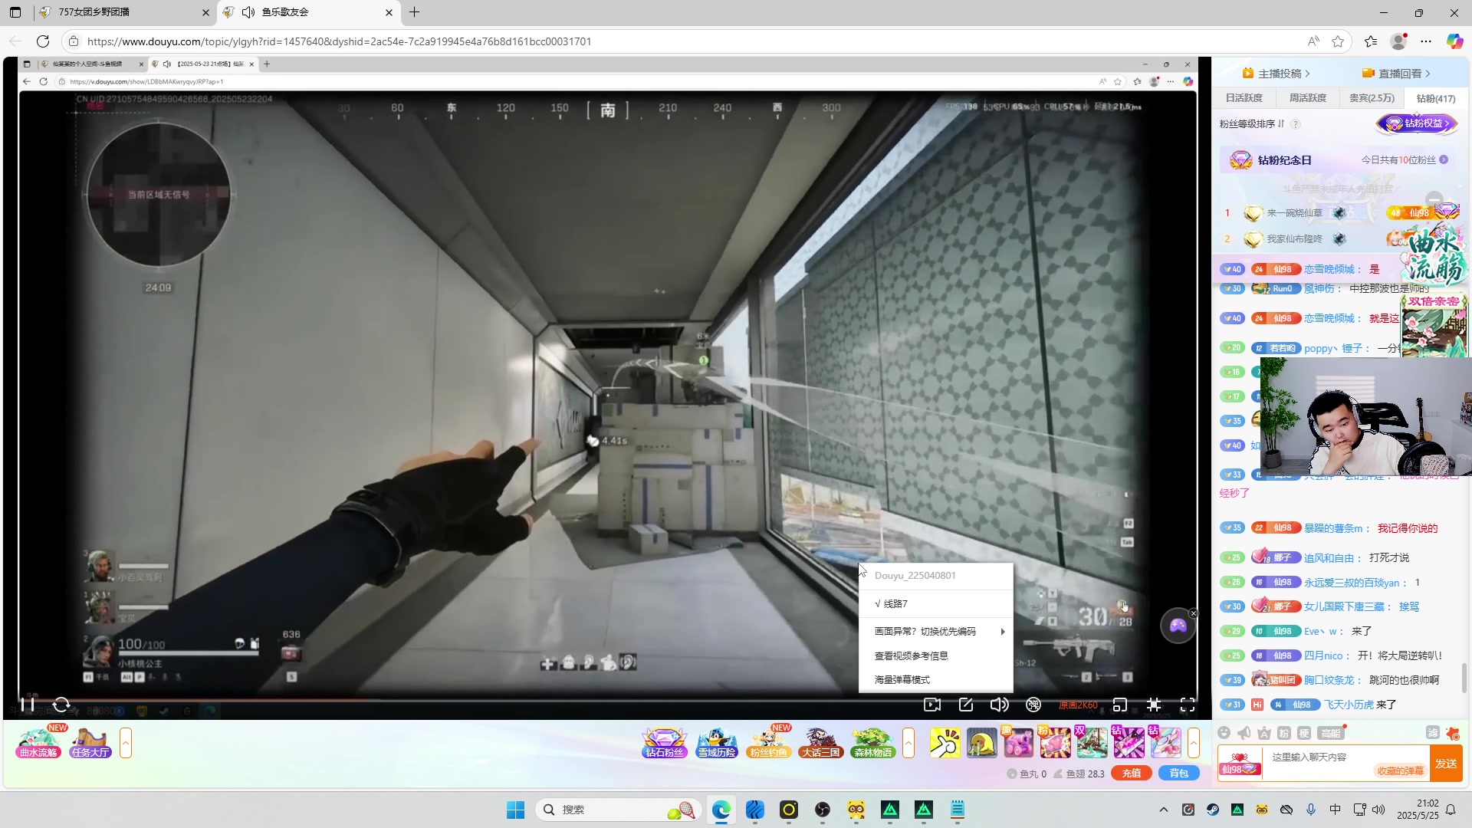This screenshot has height=828, width=1472.
Task: Select 线路7 in the context menu
Action: 935,603
